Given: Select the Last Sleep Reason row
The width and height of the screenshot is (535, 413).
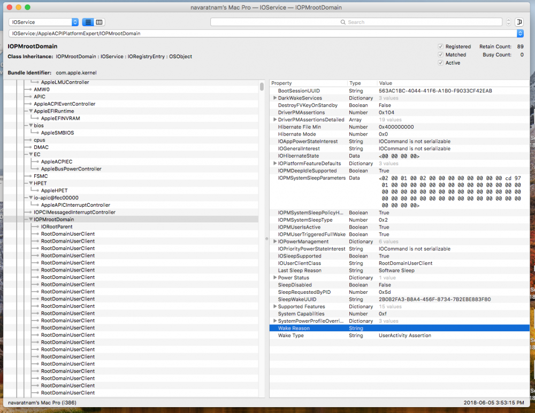Looking at the screenshot, I should point(400,270).
